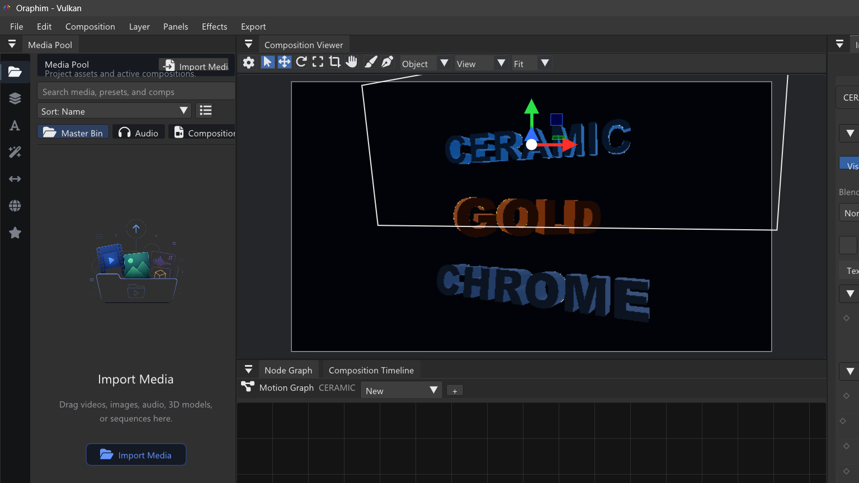Image resolution: width=859 pixels, height=483 pixels.
Task: Open the Layers stack sidebar icon
Action: pos(15,98)
